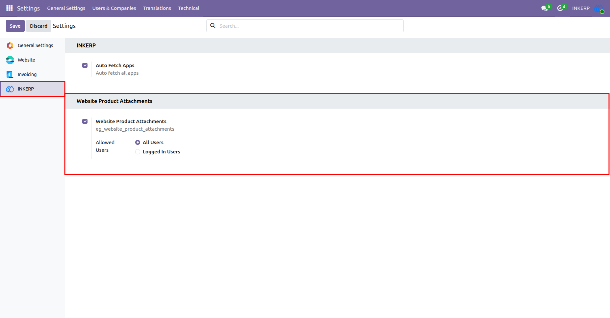Open the General Settings top menu
The height and width of the screenshot is (318, 610).
[x=66, y=8]
